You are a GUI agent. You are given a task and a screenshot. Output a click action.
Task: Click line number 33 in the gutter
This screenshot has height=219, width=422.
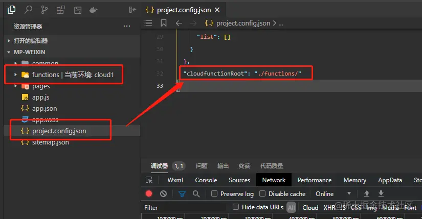[160, 86]
